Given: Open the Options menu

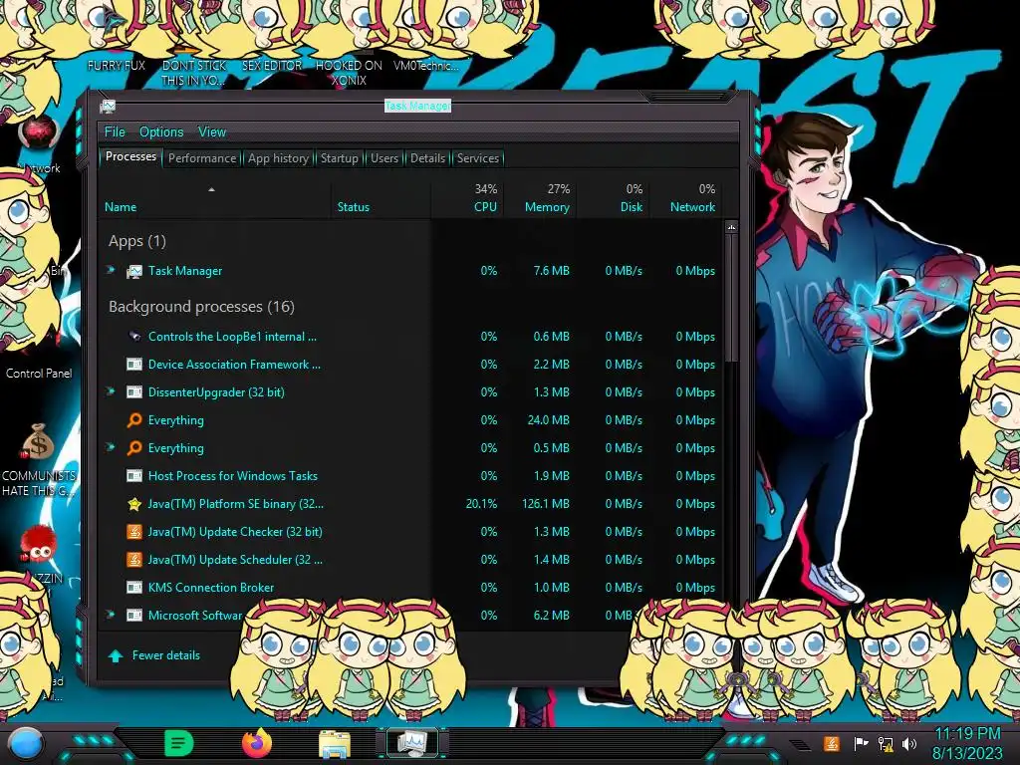Looking at the screenshot, I should 161,132.
